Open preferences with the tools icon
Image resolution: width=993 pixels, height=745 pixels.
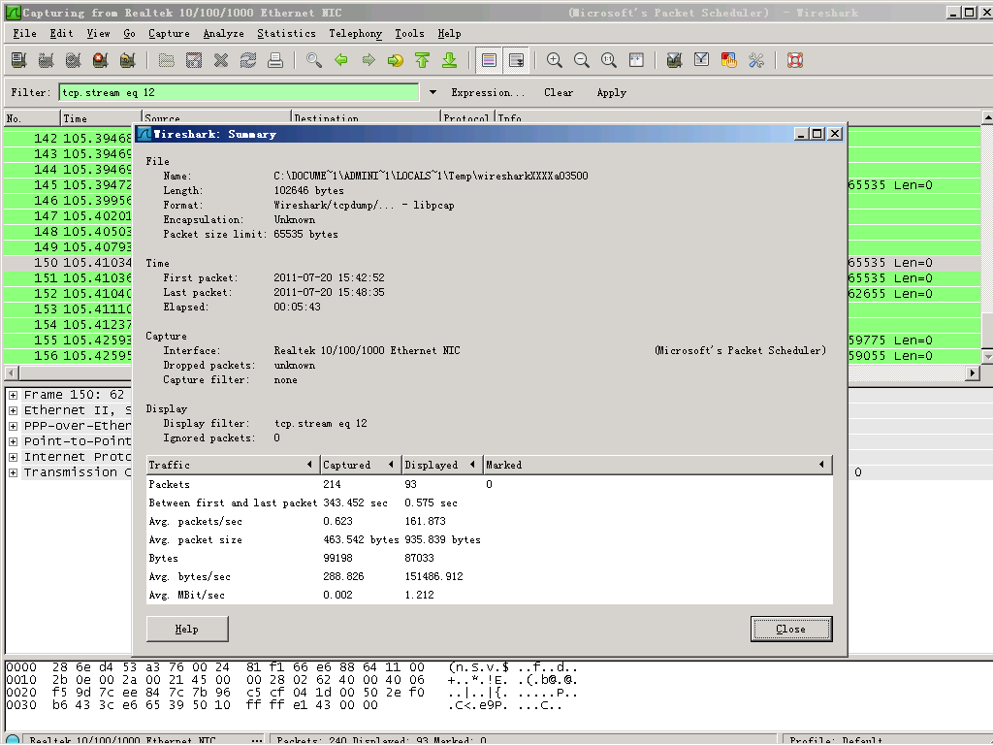pyautogui.click(x=756, y=60)
